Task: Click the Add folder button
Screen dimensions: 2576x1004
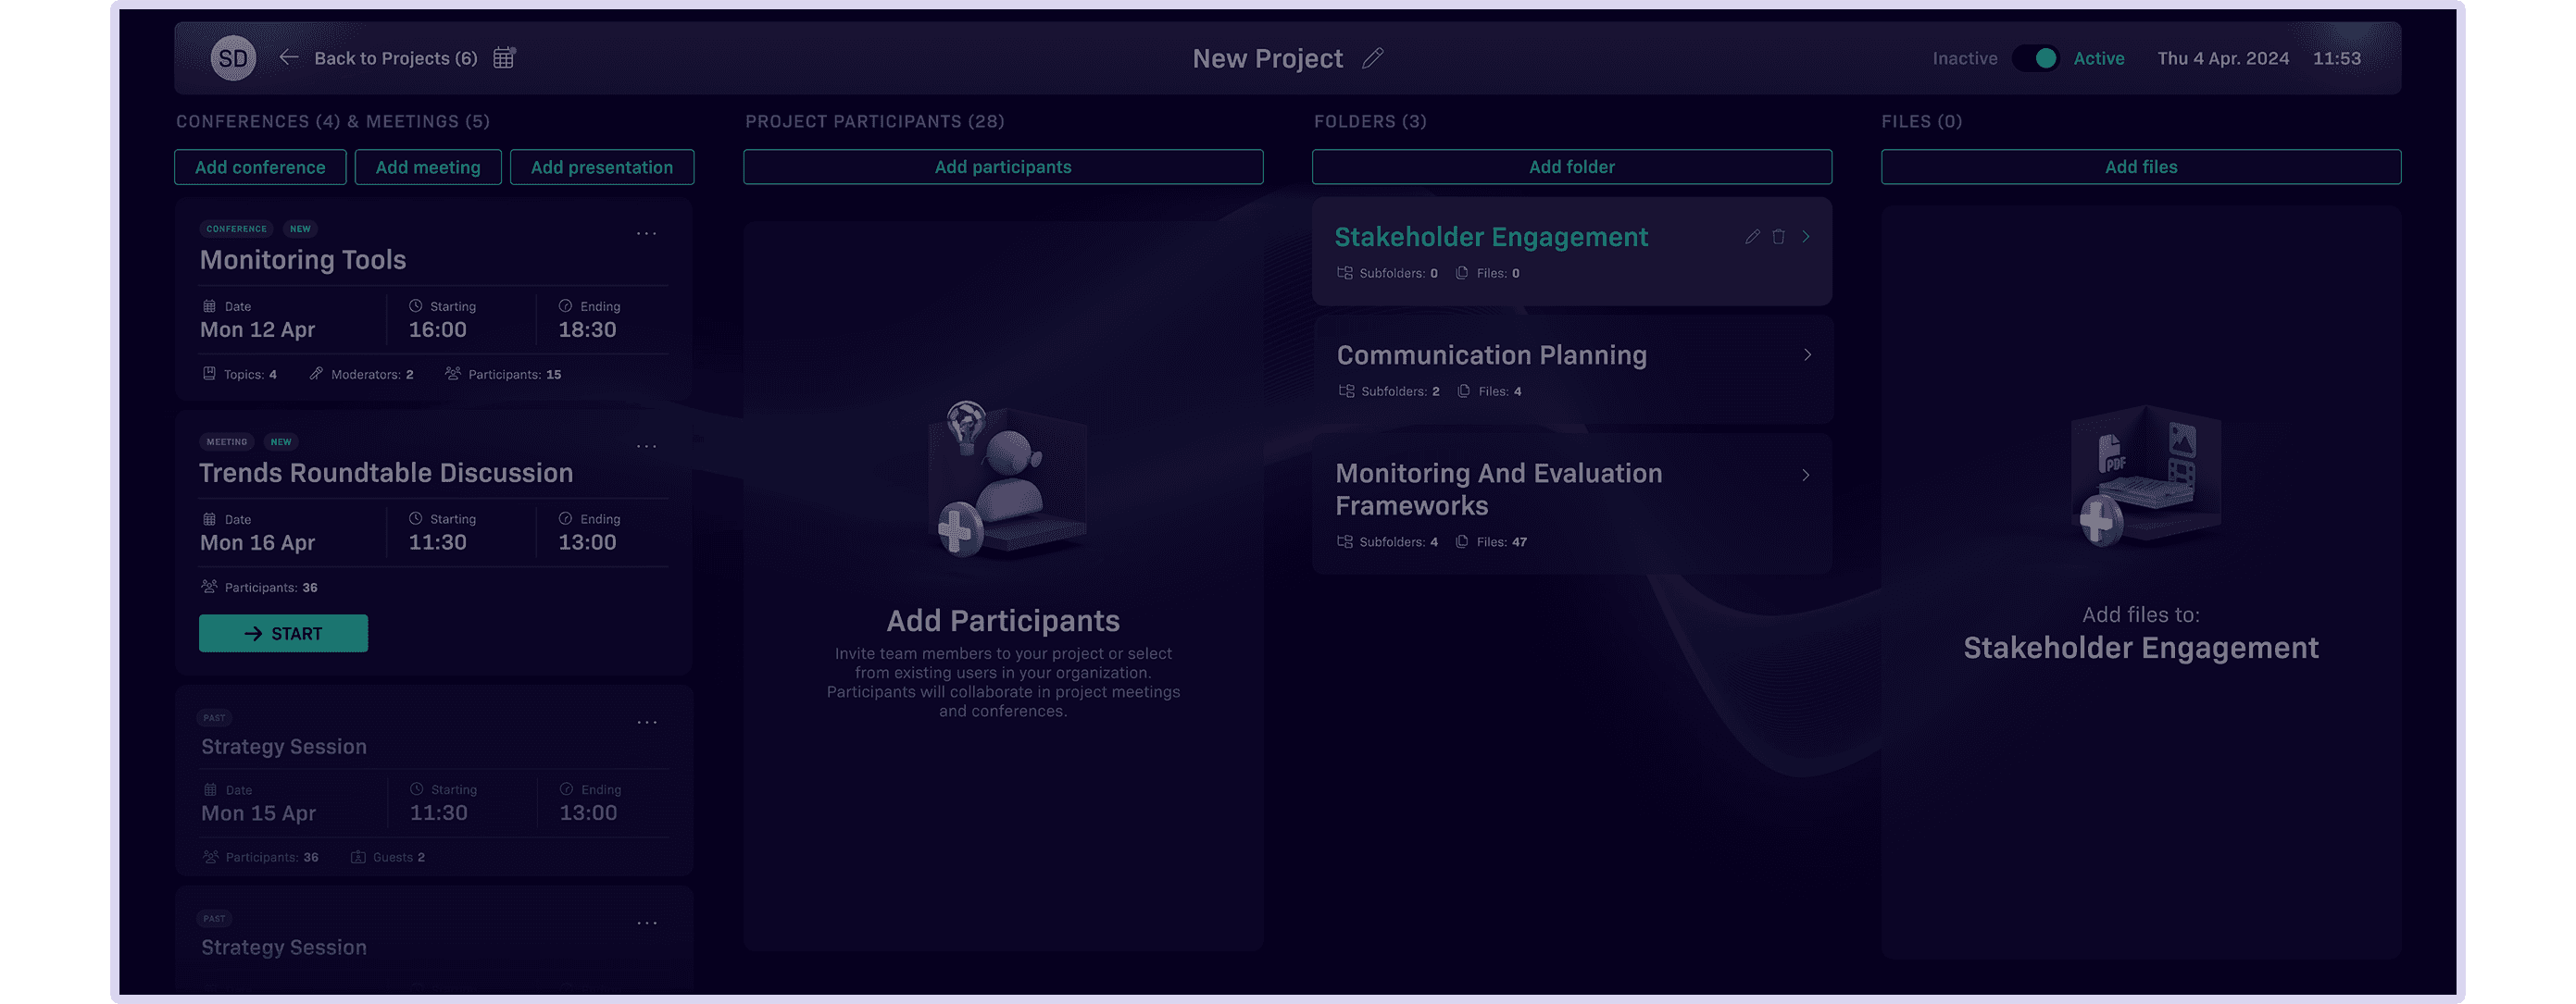Action: pyautogui.click(x=1571, y=167)
